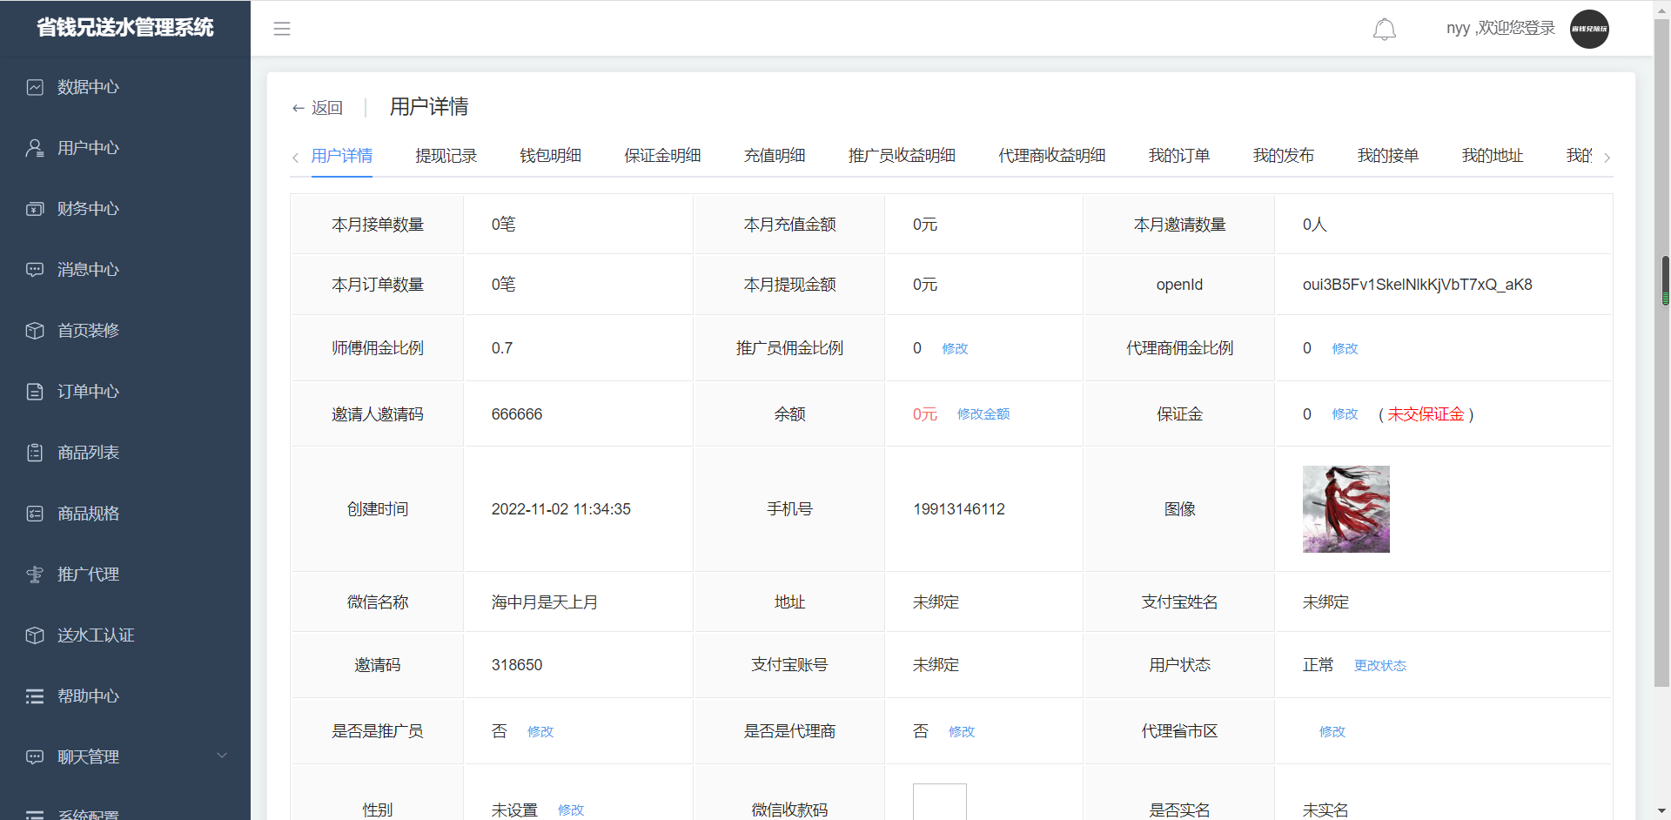Click the 返回 back link

(318, 108)
